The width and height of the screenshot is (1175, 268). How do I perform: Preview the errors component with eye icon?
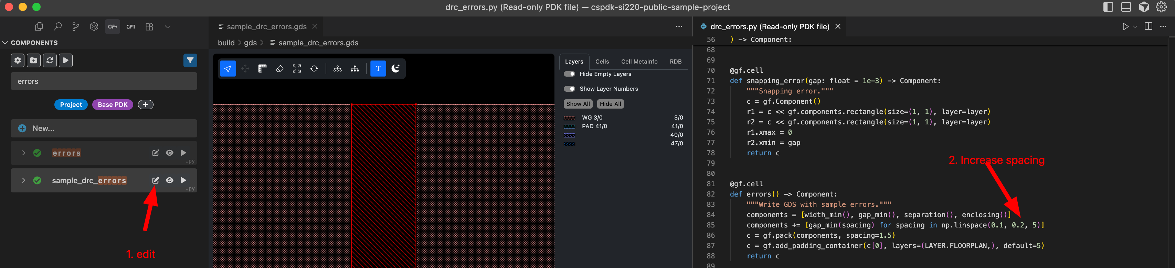point(170,153)
